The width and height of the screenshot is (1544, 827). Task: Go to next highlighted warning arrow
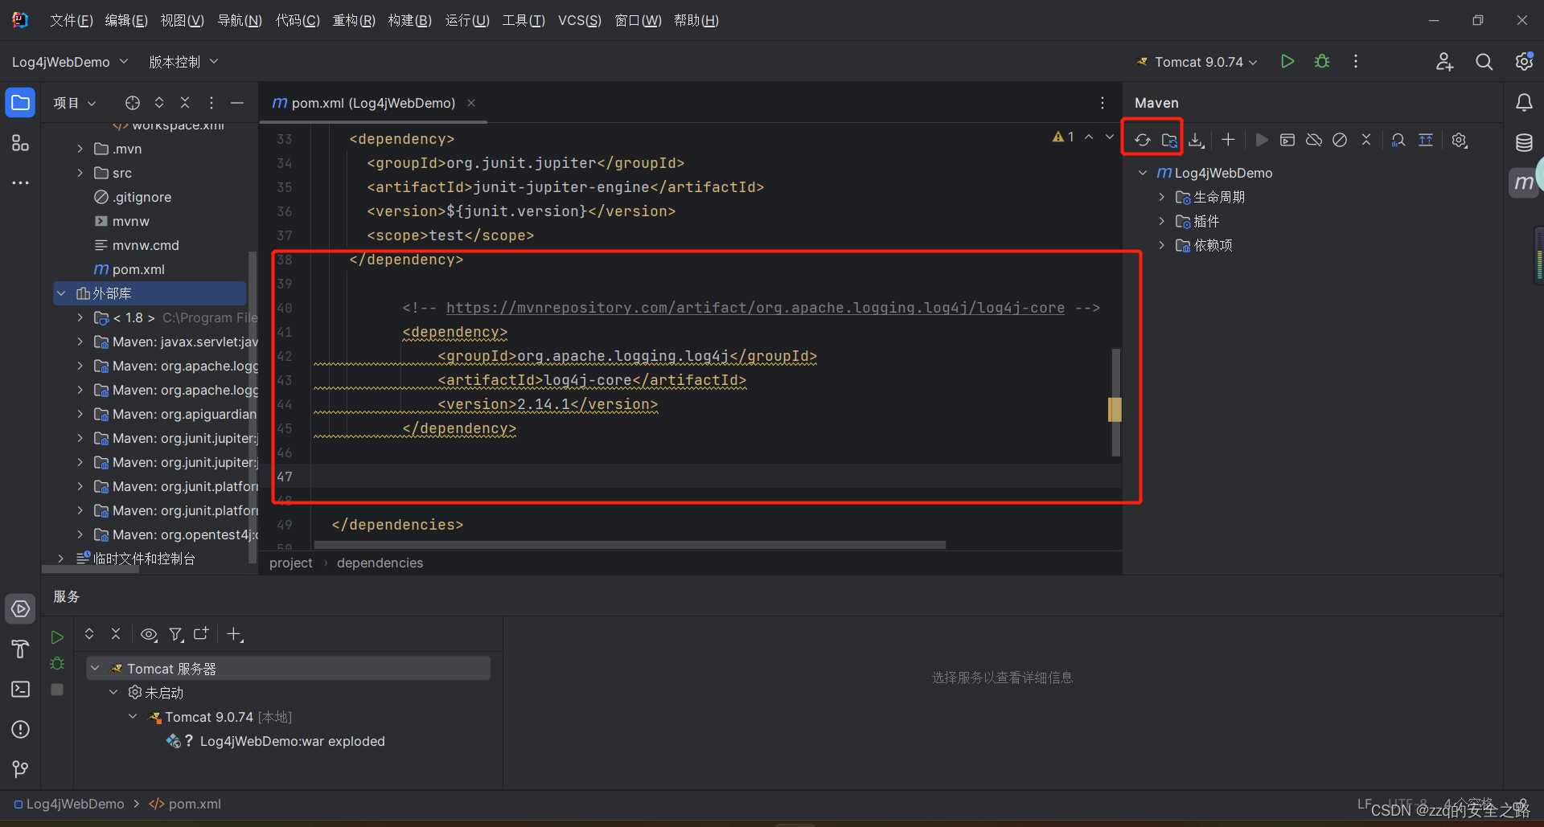point(1110,137)
